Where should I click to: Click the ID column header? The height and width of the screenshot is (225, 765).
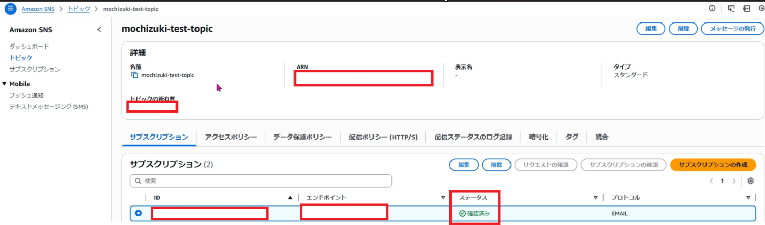[x=157, y=197]
